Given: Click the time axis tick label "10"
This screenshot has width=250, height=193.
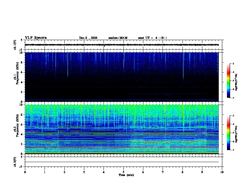Looking at the screenshot, I should pos(222,172).
